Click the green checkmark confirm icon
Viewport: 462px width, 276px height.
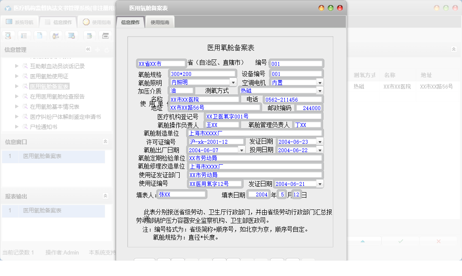tap(400, 241)
